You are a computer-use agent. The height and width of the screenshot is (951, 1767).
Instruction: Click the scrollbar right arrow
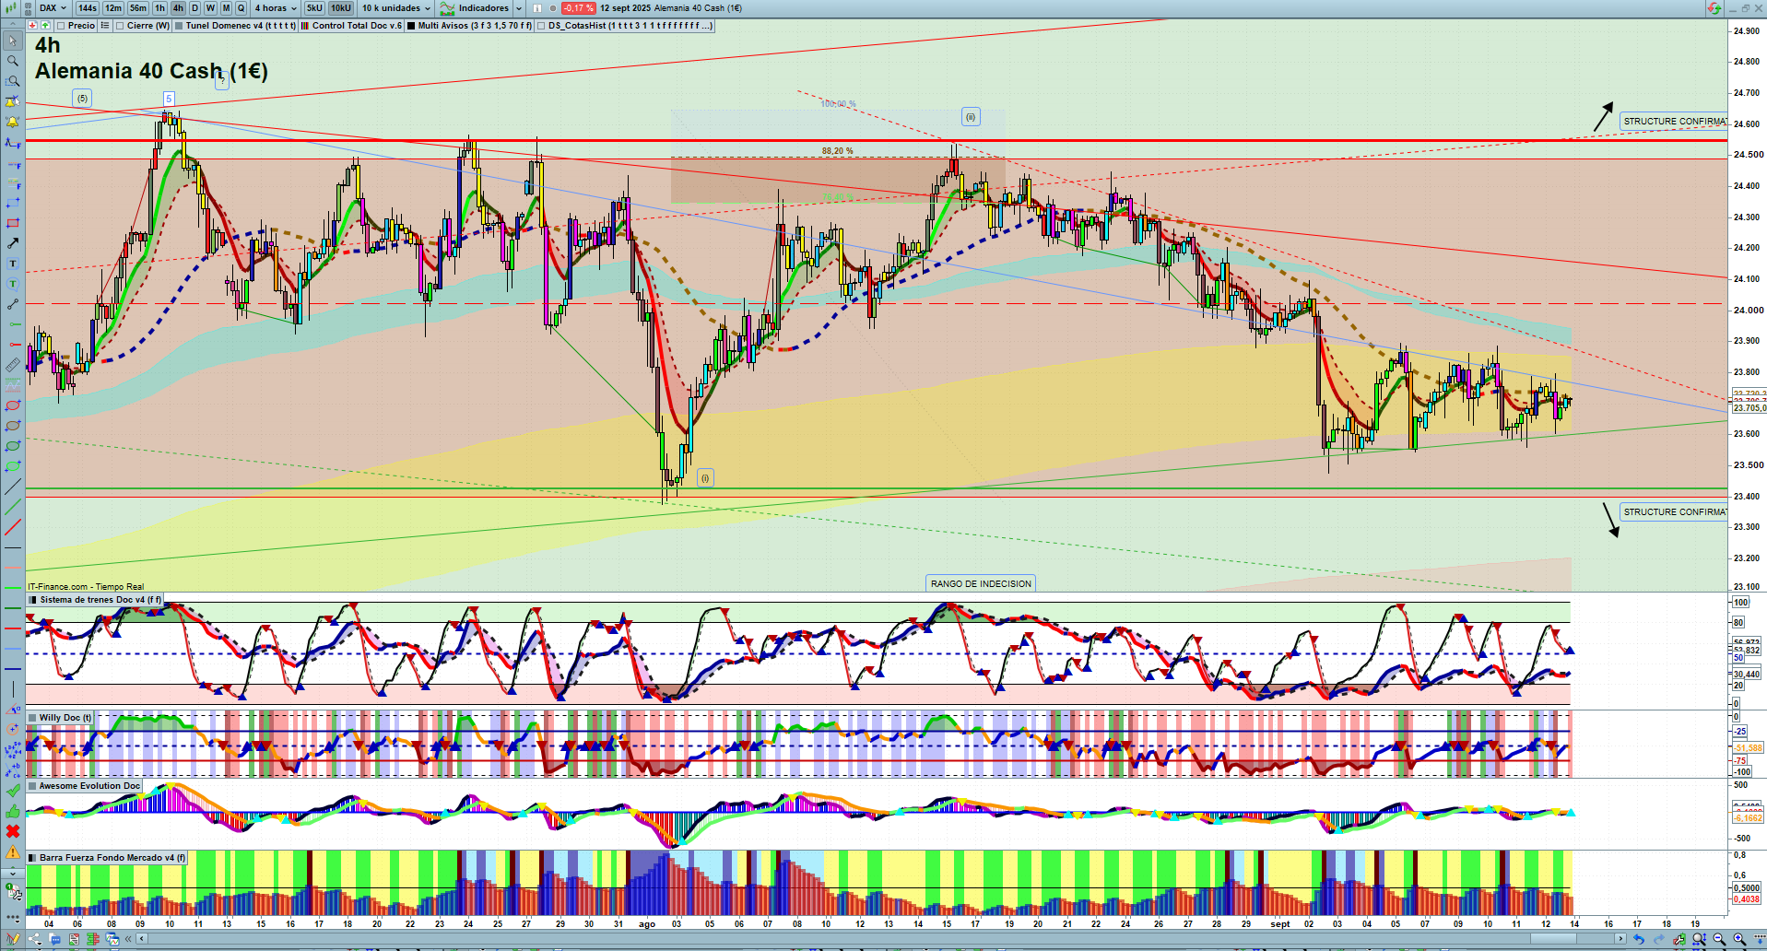[x=1620, y=939]
